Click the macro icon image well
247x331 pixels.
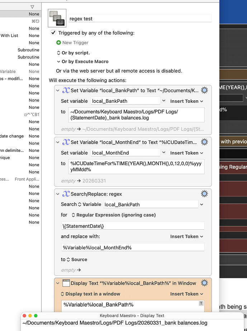coord(57,18)
